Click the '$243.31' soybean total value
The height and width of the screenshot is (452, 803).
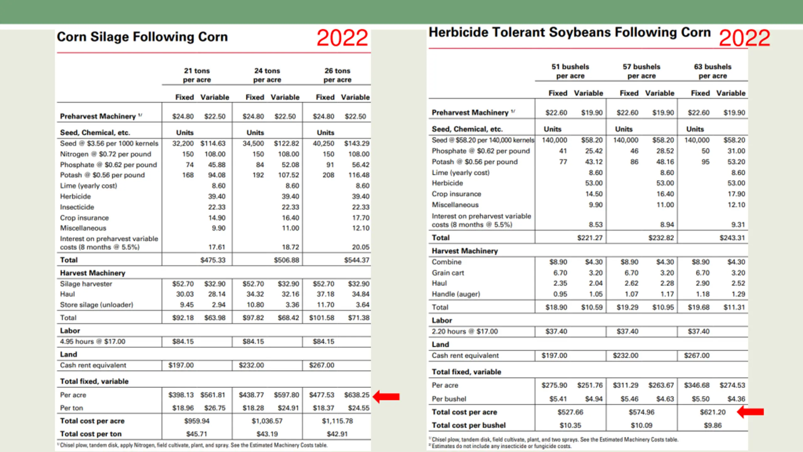click(732, 238)
